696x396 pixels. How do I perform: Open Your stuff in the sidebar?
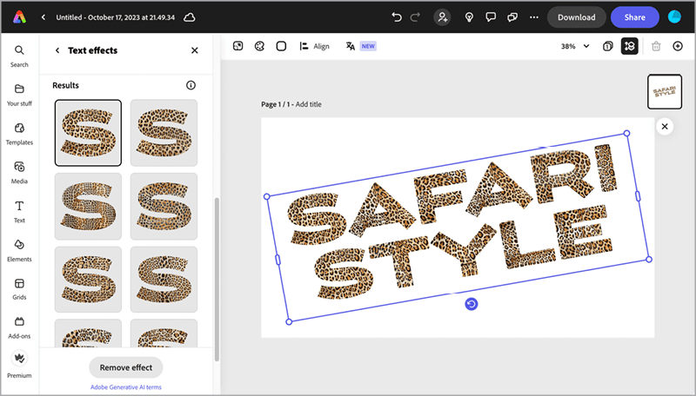(x=19, y=96)
